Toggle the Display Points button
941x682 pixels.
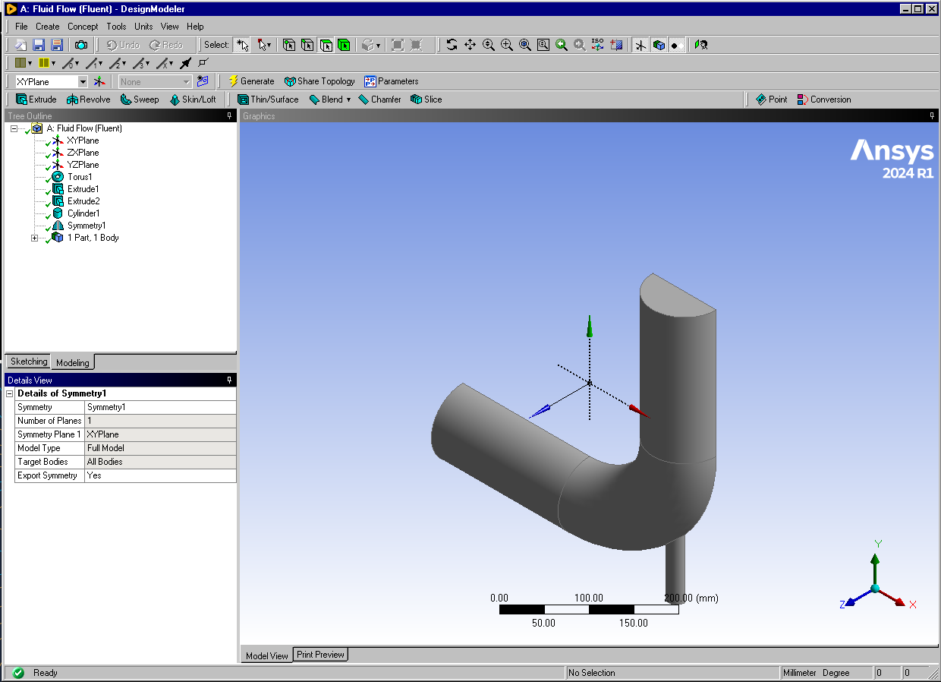tap(675, 45)
